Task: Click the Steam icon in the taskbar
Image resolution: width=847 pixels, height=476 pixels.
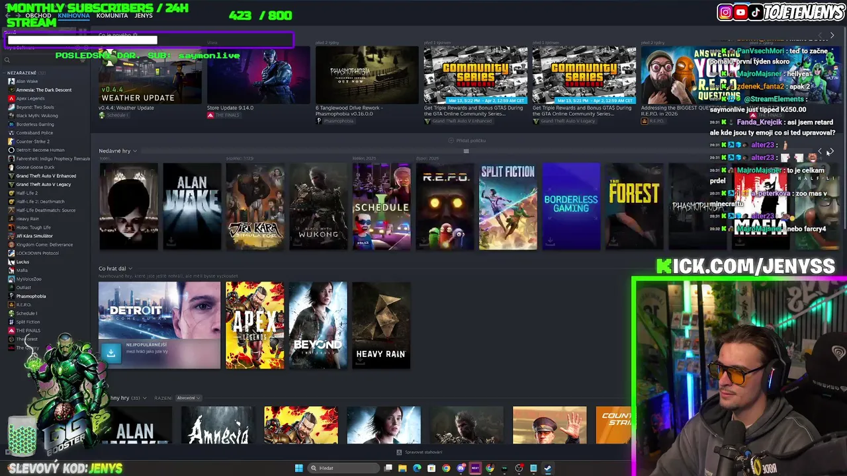Action: click(548, 468)
